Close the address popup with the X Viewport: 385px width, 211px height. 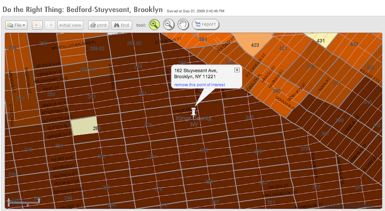237,70
